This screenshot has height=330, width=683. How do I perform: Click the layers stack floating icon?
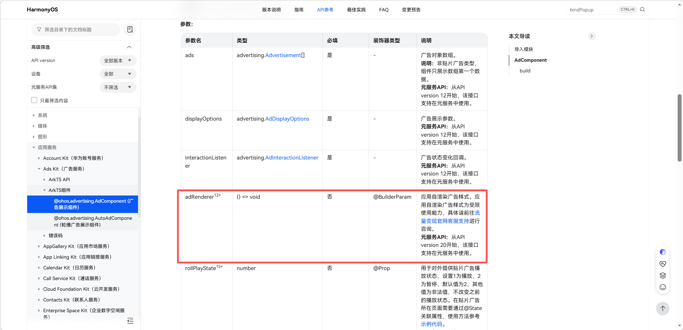point(663,275)
